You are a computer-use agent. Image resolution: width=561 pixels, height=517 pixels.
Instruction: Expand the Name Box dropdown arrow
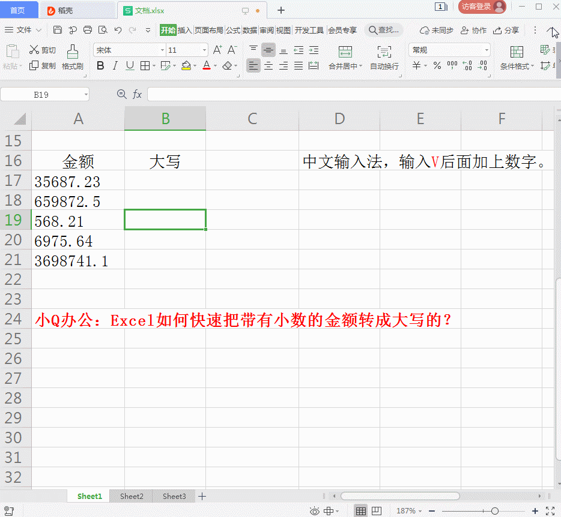86,95
